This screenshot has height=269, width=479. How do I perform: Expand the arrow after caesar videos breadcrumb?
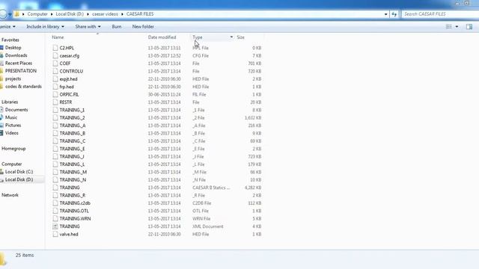(122, 14)
